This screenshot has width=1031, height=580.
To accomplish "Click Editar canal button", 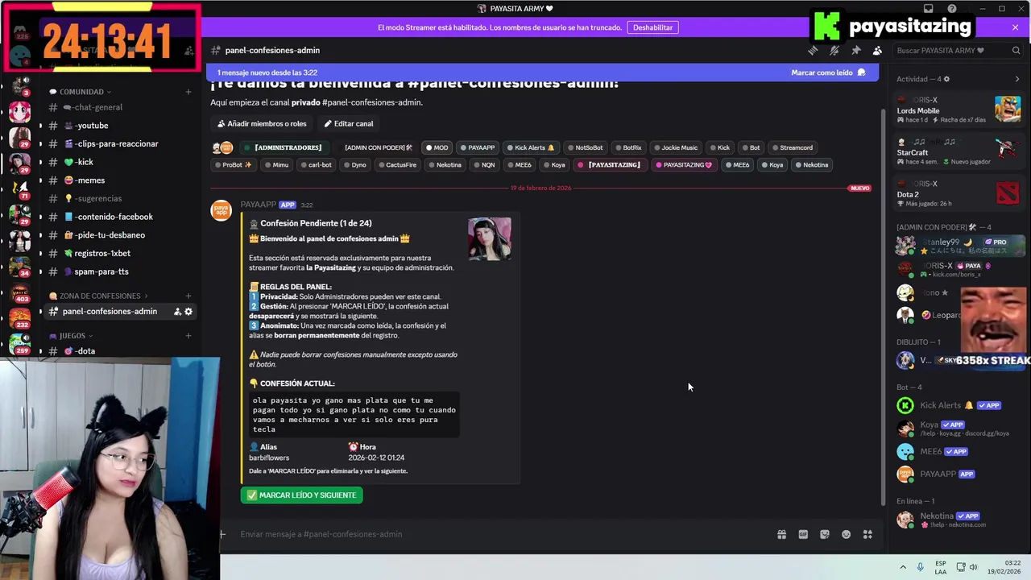I will (349, 123).
